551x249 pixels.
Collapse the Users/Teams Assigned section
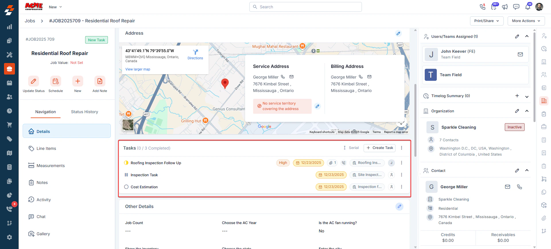point(527,36)
